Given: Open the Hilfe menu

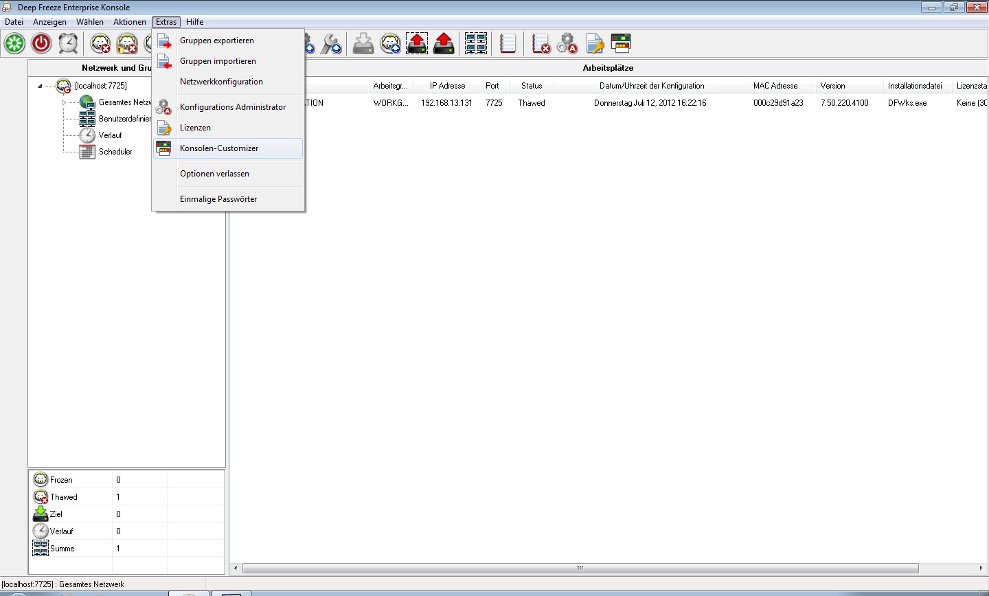Looking at the screenshot, I should coord(194,22).
